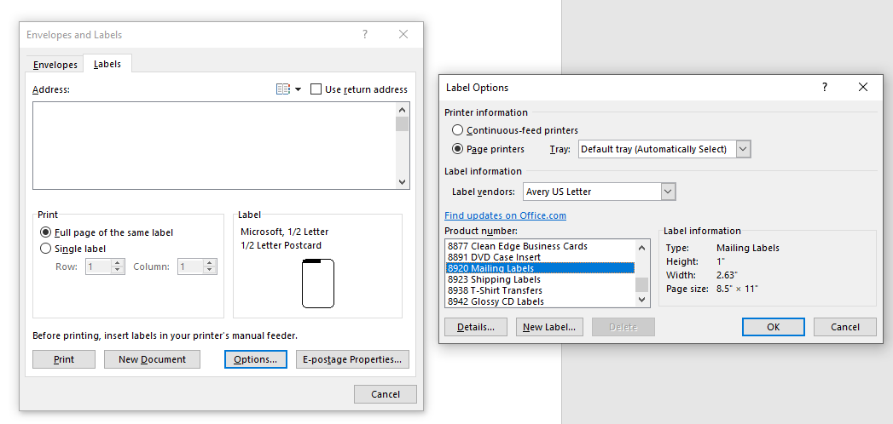Viewport: 893px width, 424px height.
Task: Click inside the Address text box
Action: (x=213, y=145)
